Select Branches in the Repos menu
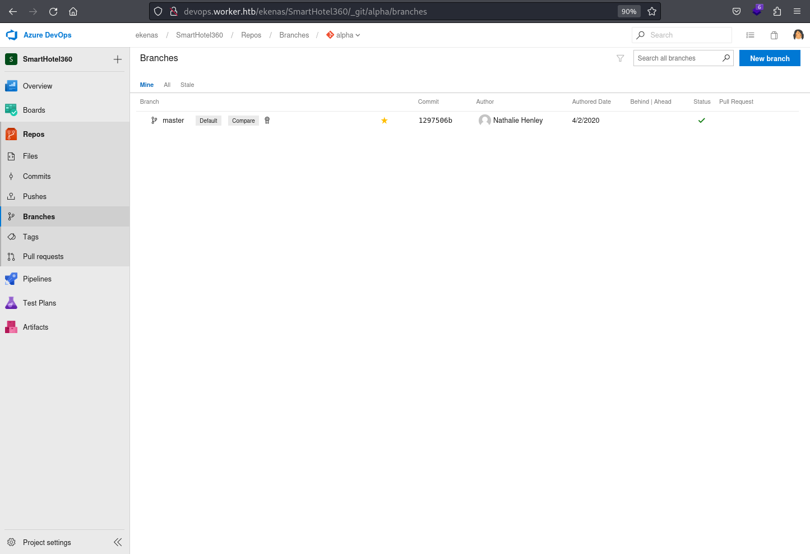Image resolution: width=810 pixels, height=554 pixels. point(65,216)
